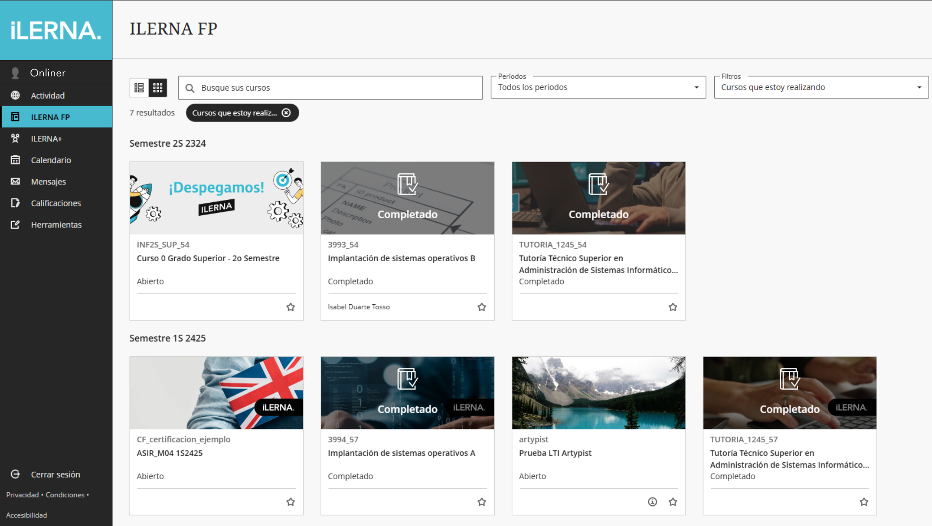932x526 pixels.
Task: Open the Calendario sidebar item
Action: [51, 160]
